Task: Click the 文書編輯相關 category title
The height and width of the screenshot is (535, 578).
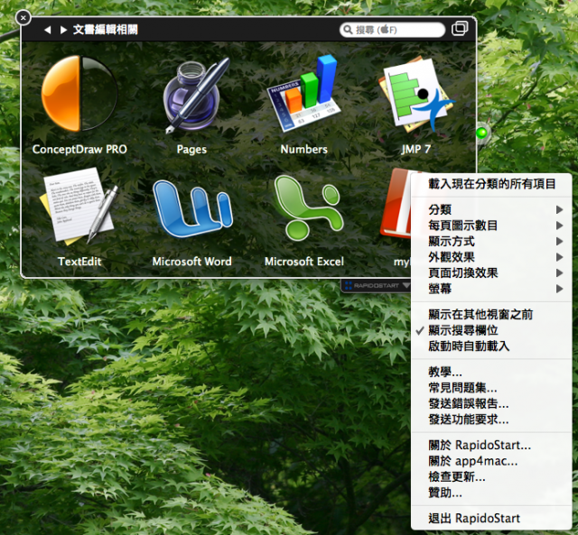Action: [x=106, y=30]
